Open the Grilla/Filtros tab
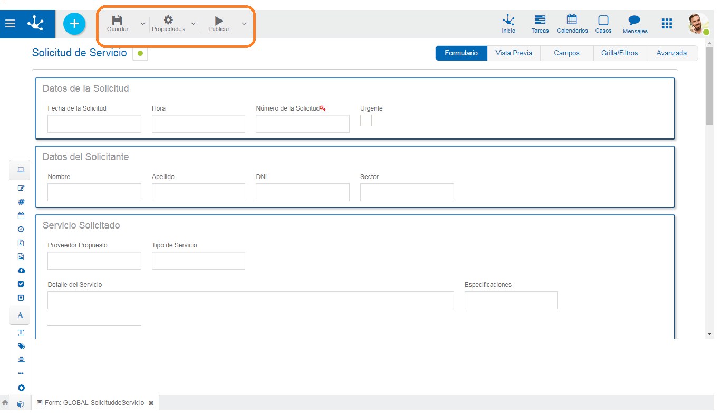The width and height of the screenshot is (721, 416). [620, 53]
